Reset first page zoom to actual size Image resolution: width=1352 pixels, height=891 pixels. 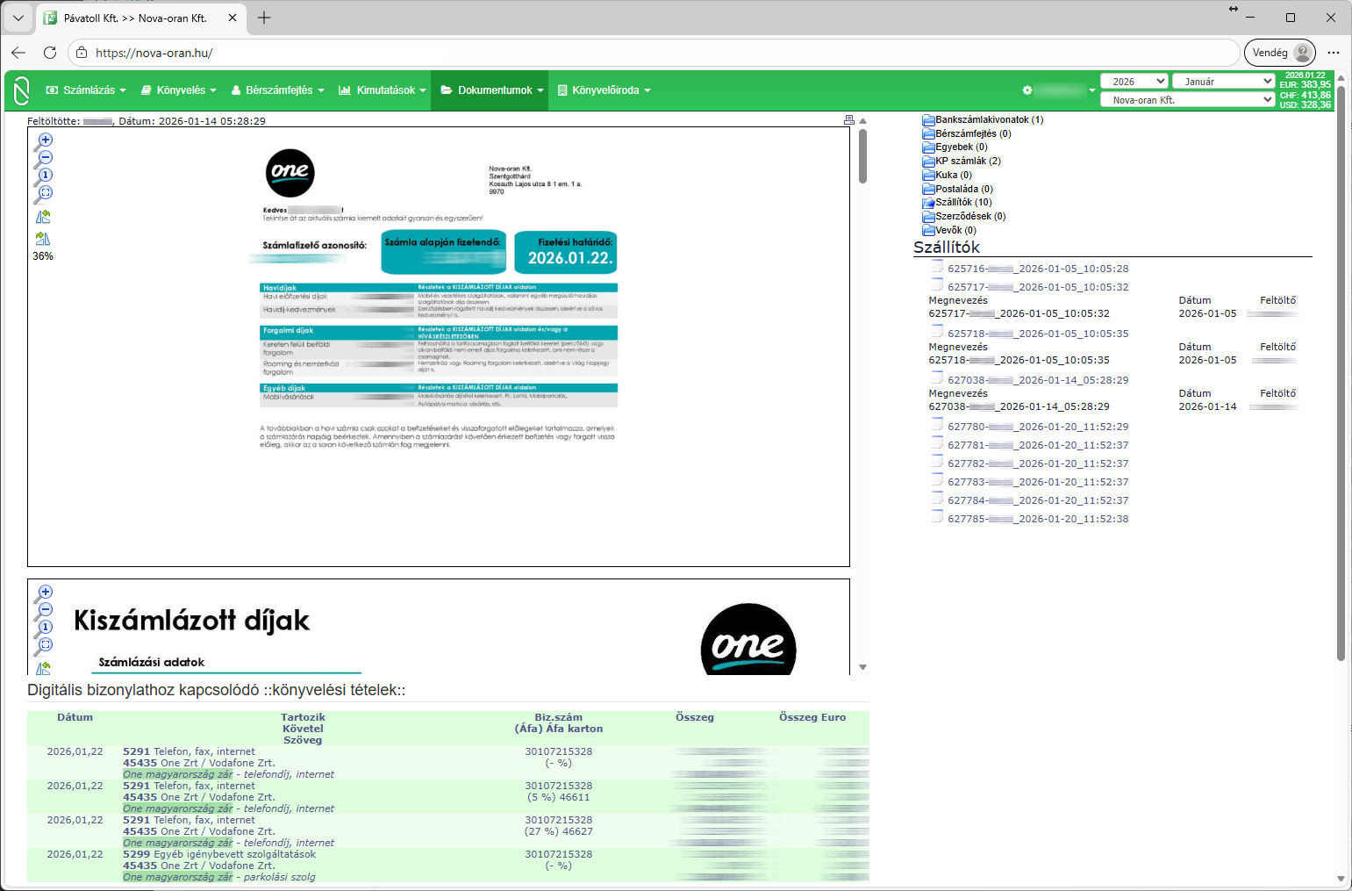(44, 176)
